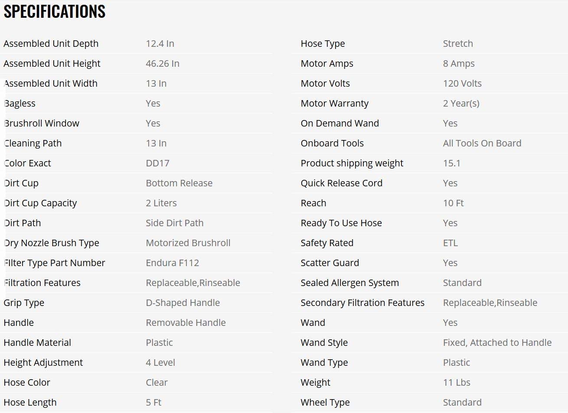This screenshot has width=568, height=413.
Task: Click the Brushroll Window label
Action: (x=42, y=124)
